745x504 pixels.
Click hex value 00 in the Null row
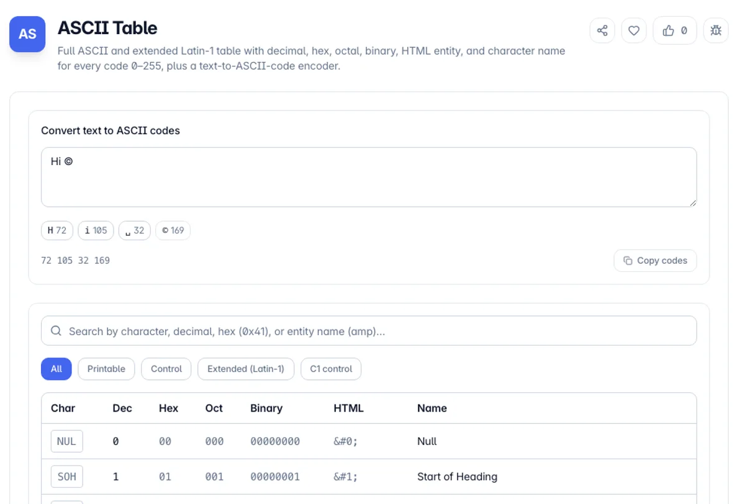point(165,441)
